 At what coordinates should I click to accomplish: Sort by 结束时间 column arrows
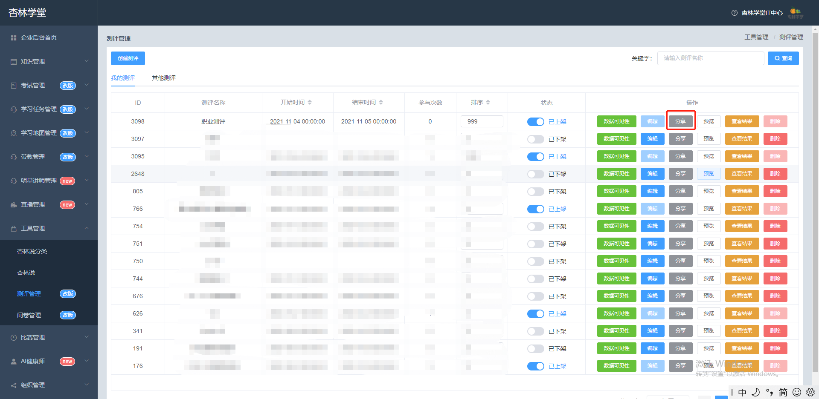click(381, 102)
